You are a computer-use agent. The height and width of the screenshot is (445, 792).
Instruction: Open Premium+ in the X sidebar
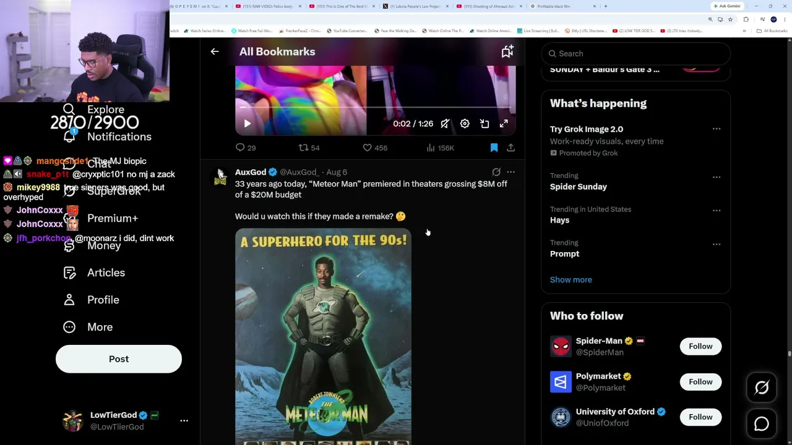(x=101, y=218)
